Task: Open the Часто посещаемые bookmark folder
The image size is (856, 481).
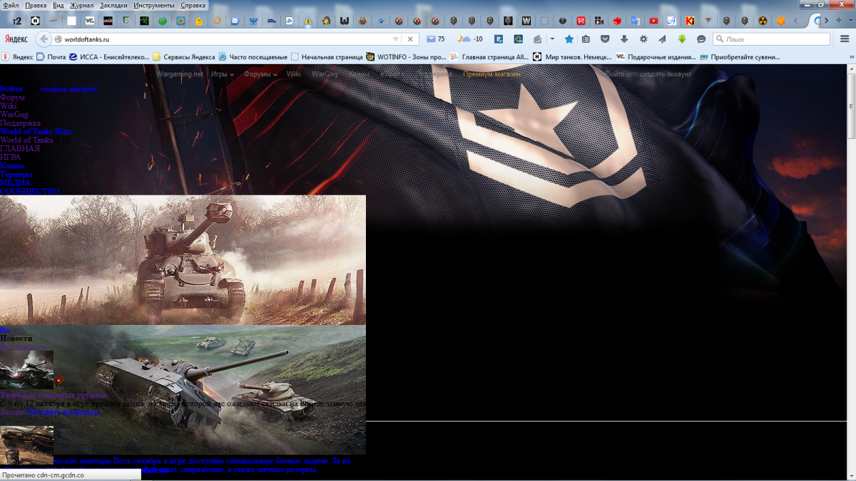Action: pos(253,57)
